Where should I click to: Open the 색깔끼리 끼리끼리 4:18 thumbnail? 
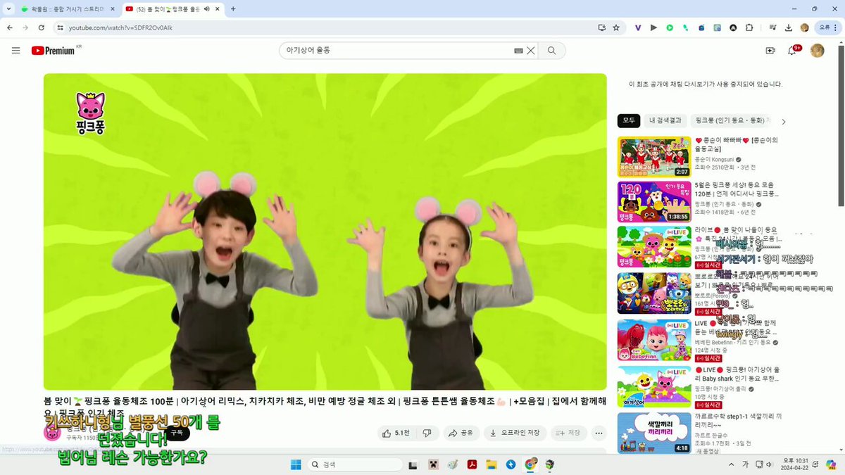click(654, 433)
